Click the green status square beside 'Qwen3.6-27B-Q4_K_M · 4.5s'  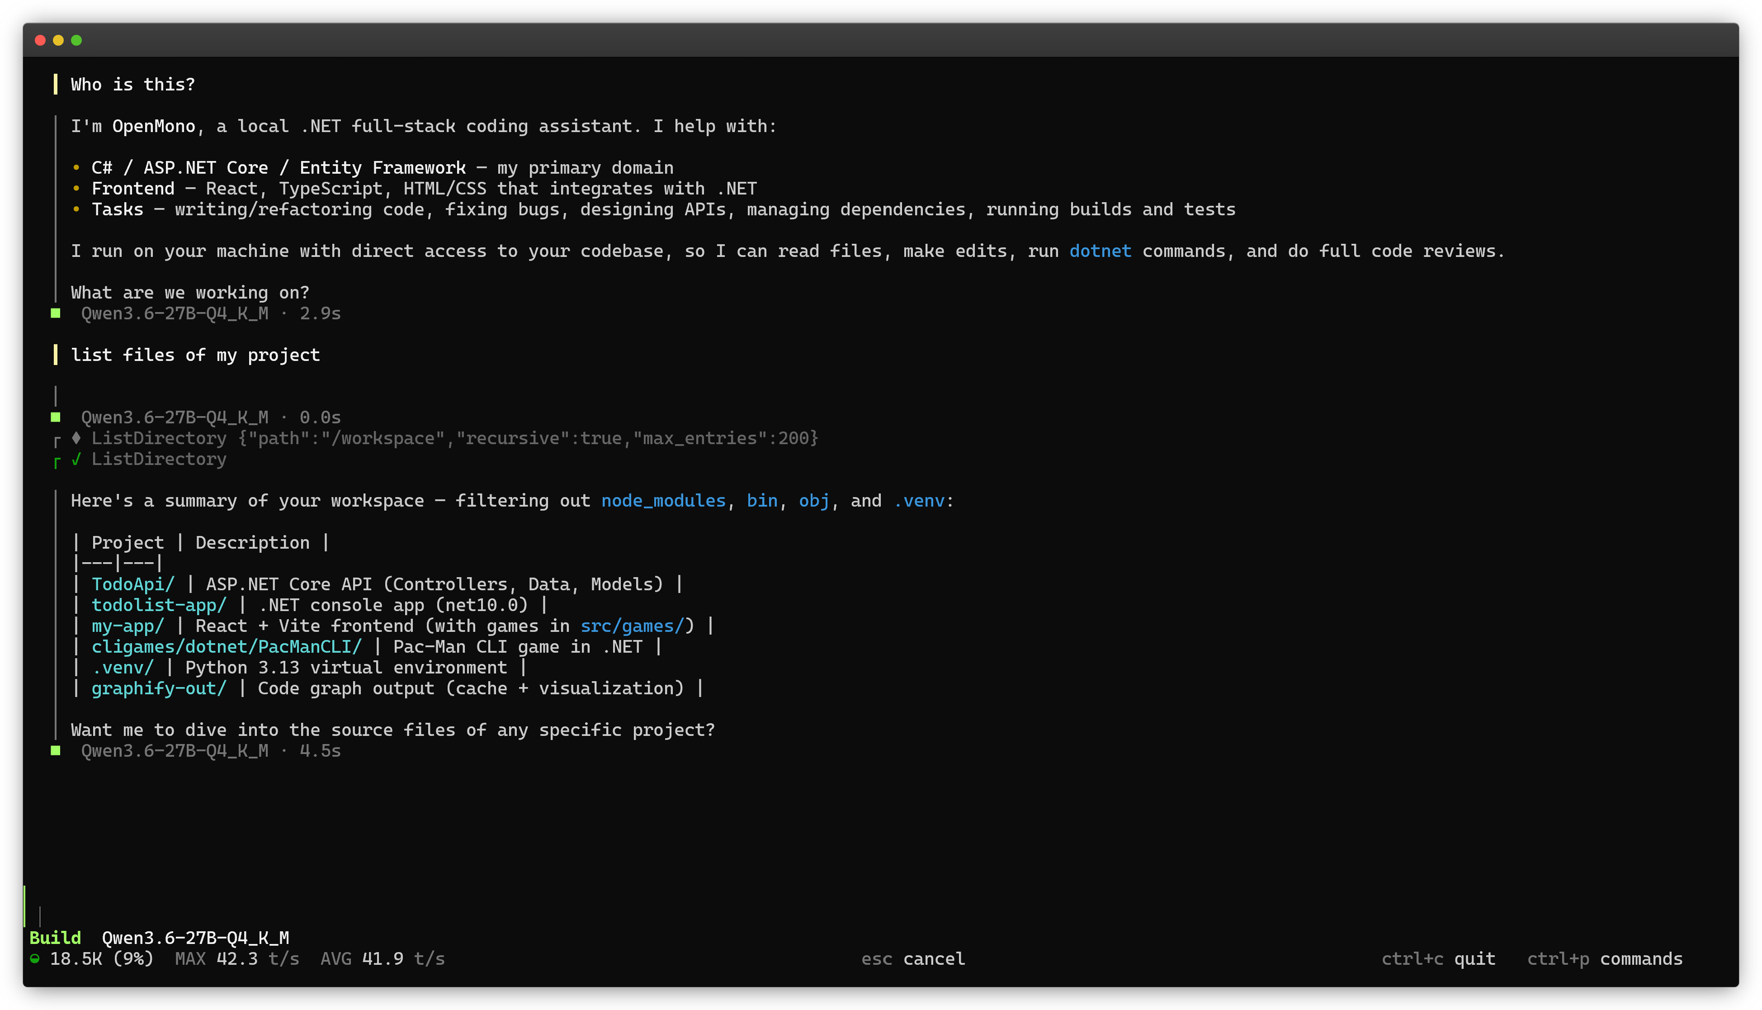pos(56,750)
